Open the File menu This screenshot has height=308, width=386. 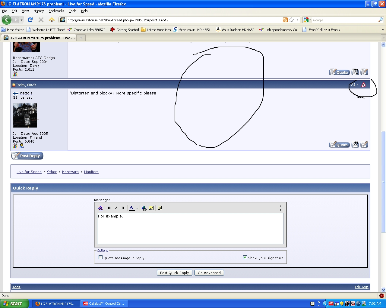(x=5, y=11)
